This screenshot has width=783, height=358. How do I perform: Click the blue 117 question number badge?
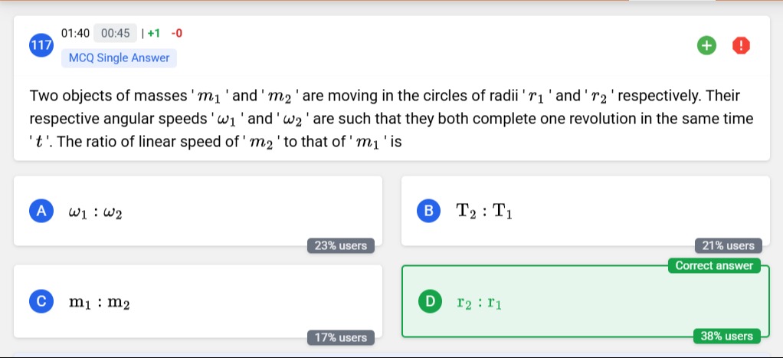(41, 45)
